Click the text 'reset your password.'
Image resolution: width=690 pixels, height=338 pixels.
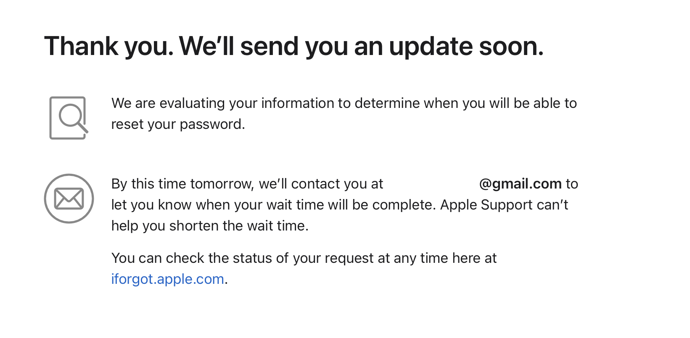(x=178, y=124)
